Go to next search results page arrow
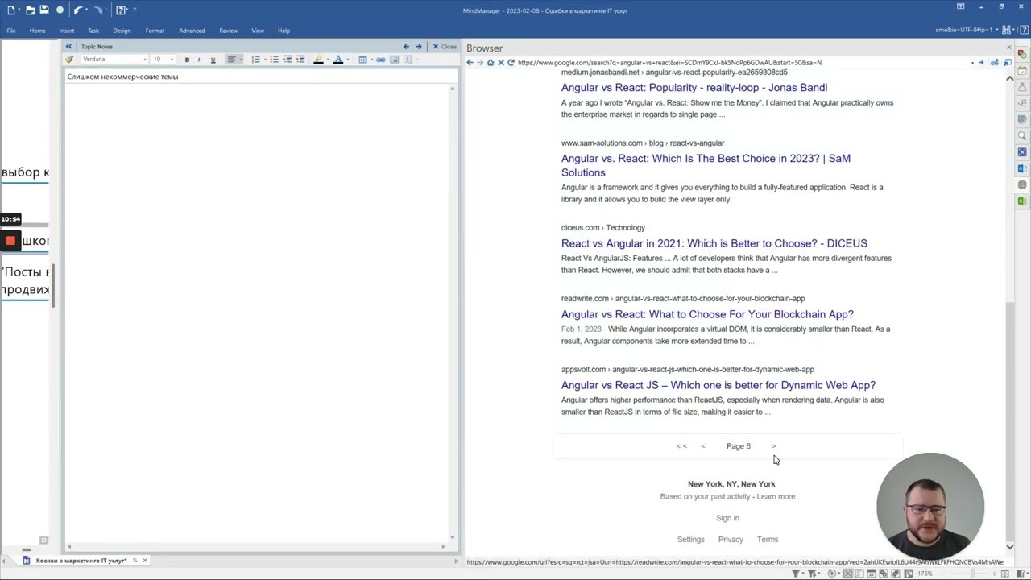The height and width of the screenshot is (580, 1031). (x=774, y=446)
